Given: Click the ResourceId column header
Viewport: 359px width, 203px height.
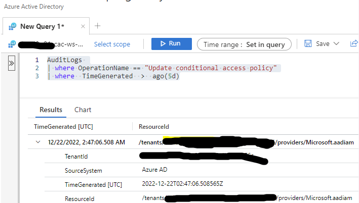Looking at the screenshot, I should point(153,127).
